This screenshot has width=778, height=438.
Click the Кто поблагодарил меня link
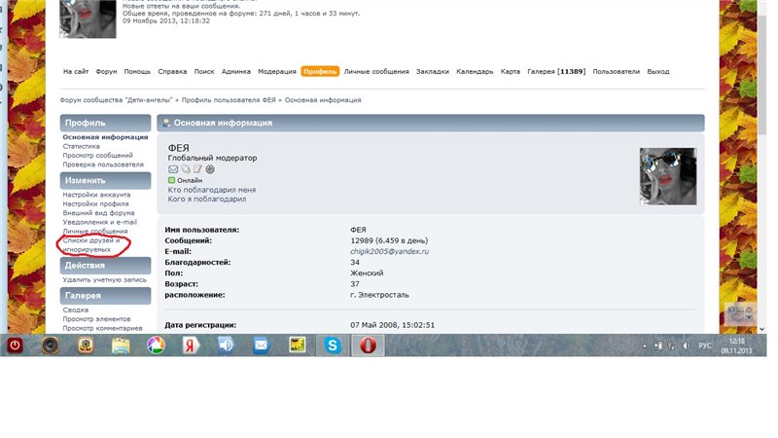click(x=212, y=190)
